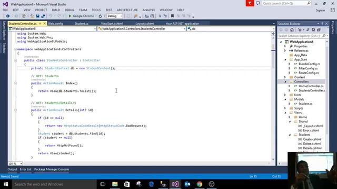The width and height of the screenshot is (337, 189).
Task: Open the Error List panel tab
Action: click(x=26, y=169)
